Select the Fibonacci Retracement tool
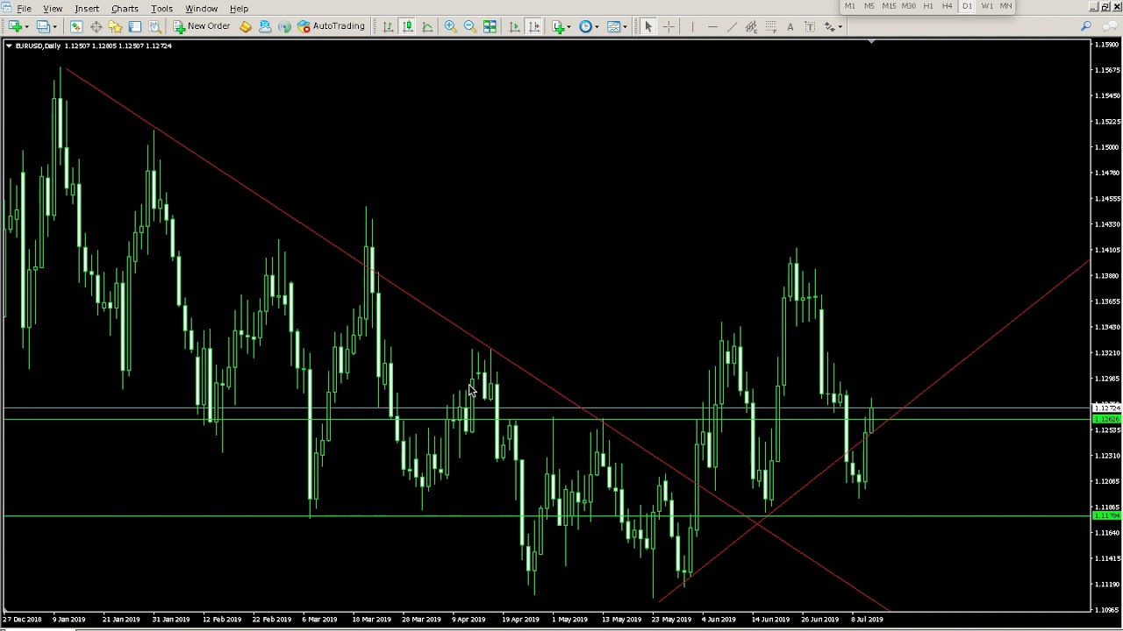This screenshot has height=631, width=1123. (770, 26)
